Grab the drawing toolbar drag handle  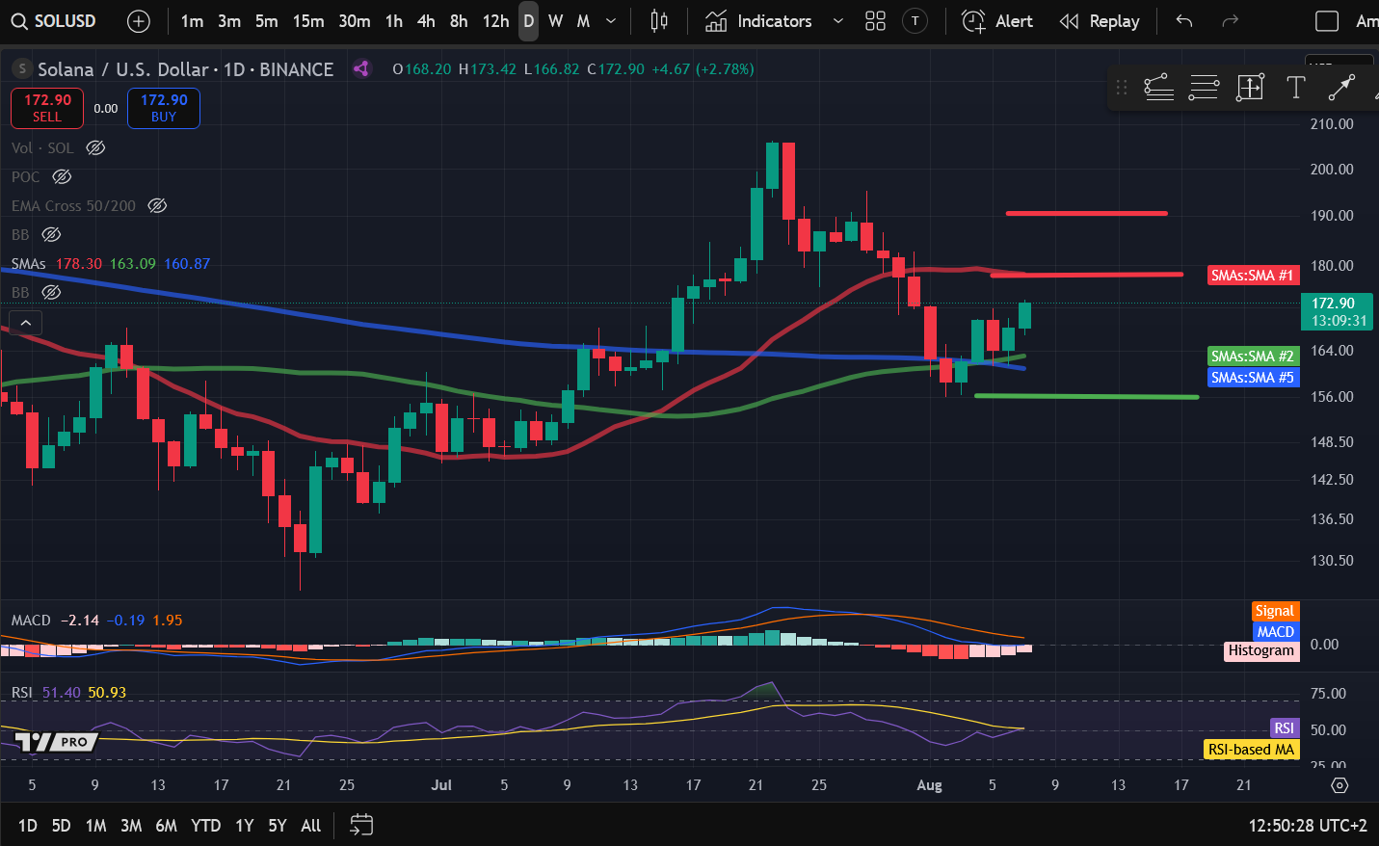pyautogui.click(x=1121, y=88)
